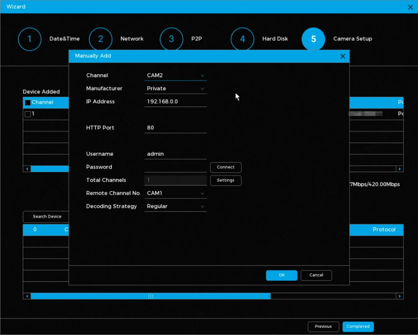Open the Remote Channel No. dropdown

(x=176, y=193)
